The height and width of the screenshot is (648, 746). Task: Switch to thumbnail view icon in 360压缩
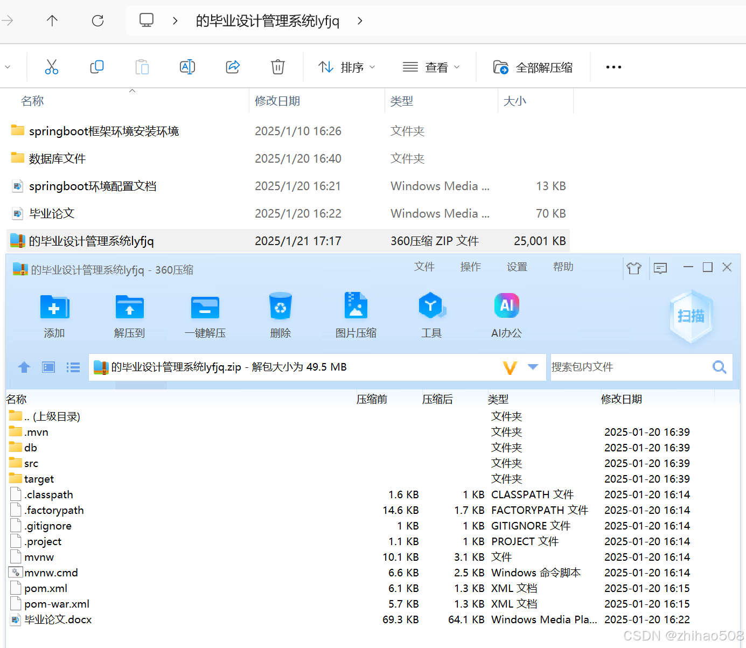click(48, 367)
